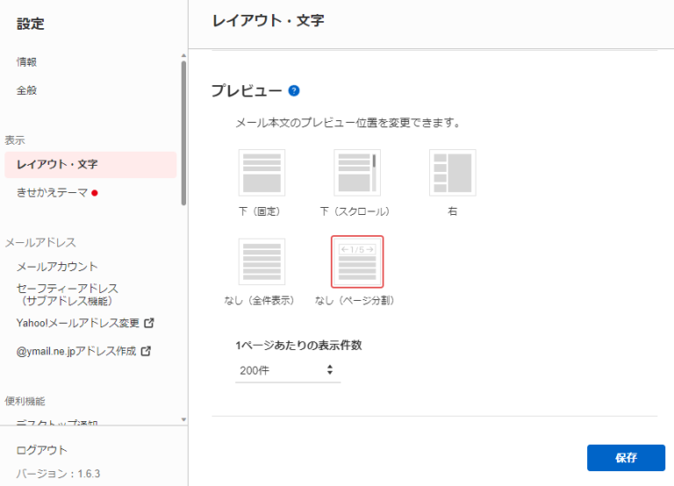This screenshot has width=674, height=486.
Task: Click the Yahoo!メールアドレス変更 link
Action: [77, 323]
